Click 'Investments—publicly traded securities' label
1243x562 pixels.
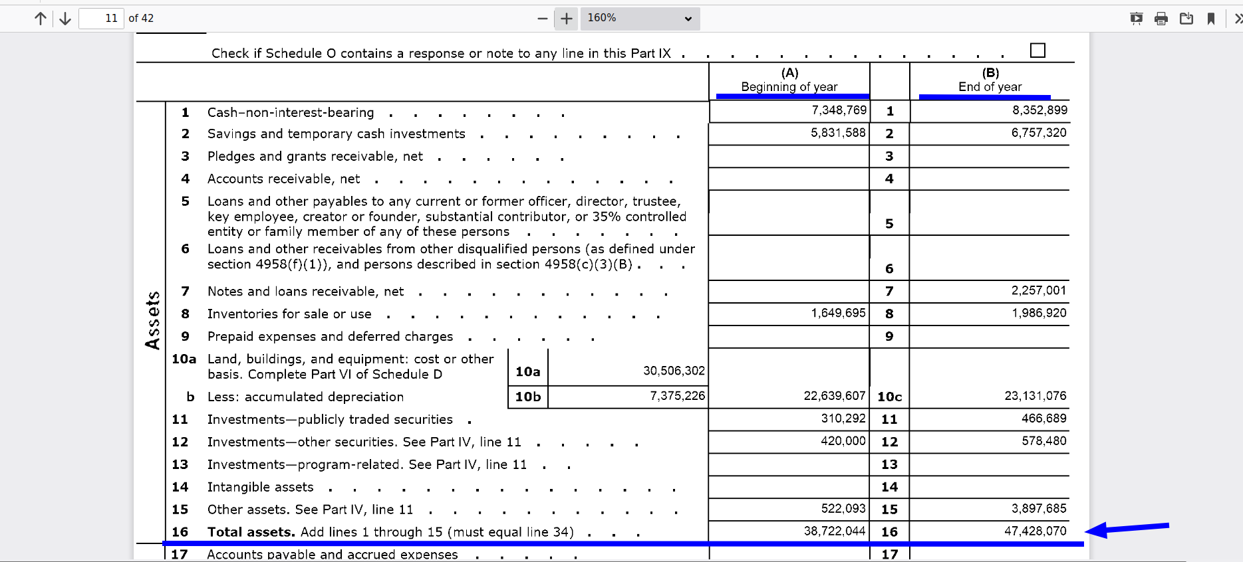click(331, 420)
